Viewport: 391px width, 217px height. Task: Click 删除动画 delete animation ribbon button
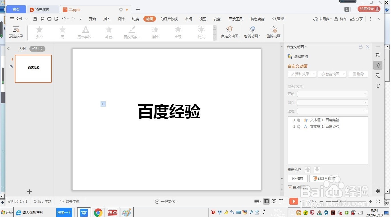pyautogui.click(x=273, y=32)
